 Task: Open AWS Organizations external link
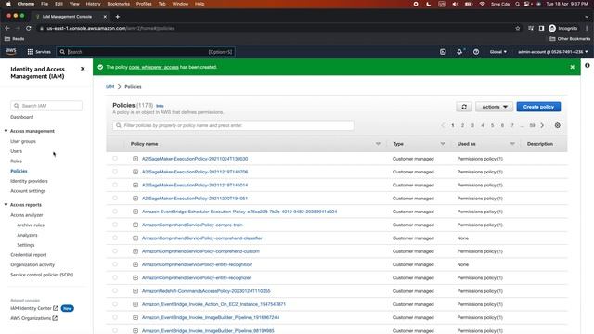(x=34, y=318)
